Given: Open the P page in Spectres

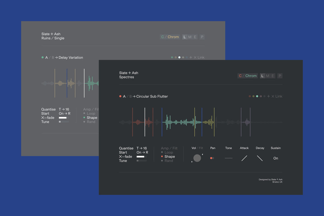Looking at the screenshot, I should point(280,76).
